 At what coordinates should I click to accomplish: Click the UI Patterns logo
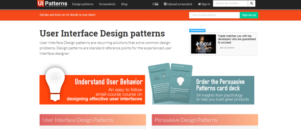(x=52, y=4)
